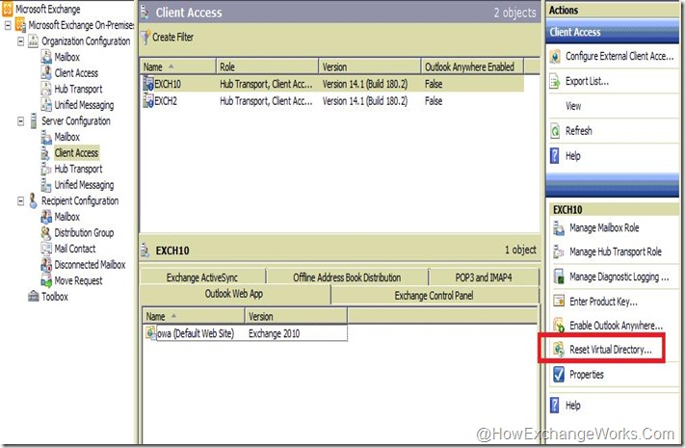Sort servers by Version column header
Image resolution: width=685 pixels, height=448 pixels.
[x=370, y=66]
